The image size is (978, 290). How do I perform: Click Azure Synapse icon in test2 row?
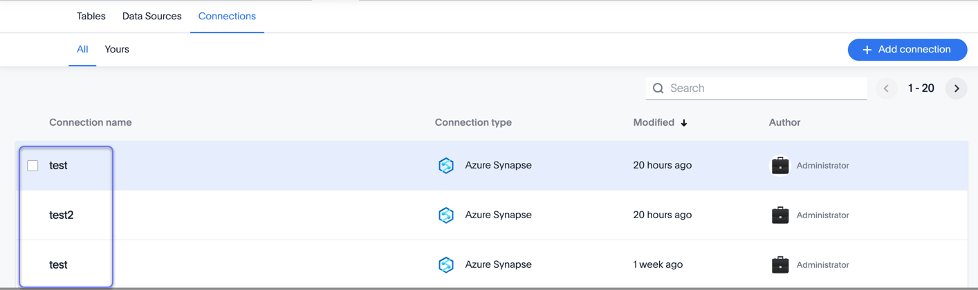click(446, 215)
